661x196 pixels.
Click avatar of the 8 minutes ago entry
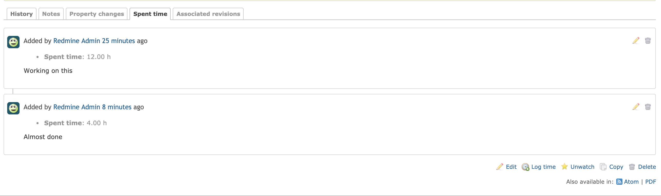click(x=13, y=108)
